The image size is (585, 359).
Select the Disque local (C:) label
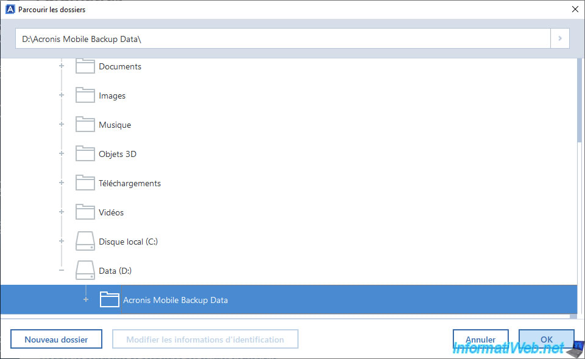[x=128, y=242]
